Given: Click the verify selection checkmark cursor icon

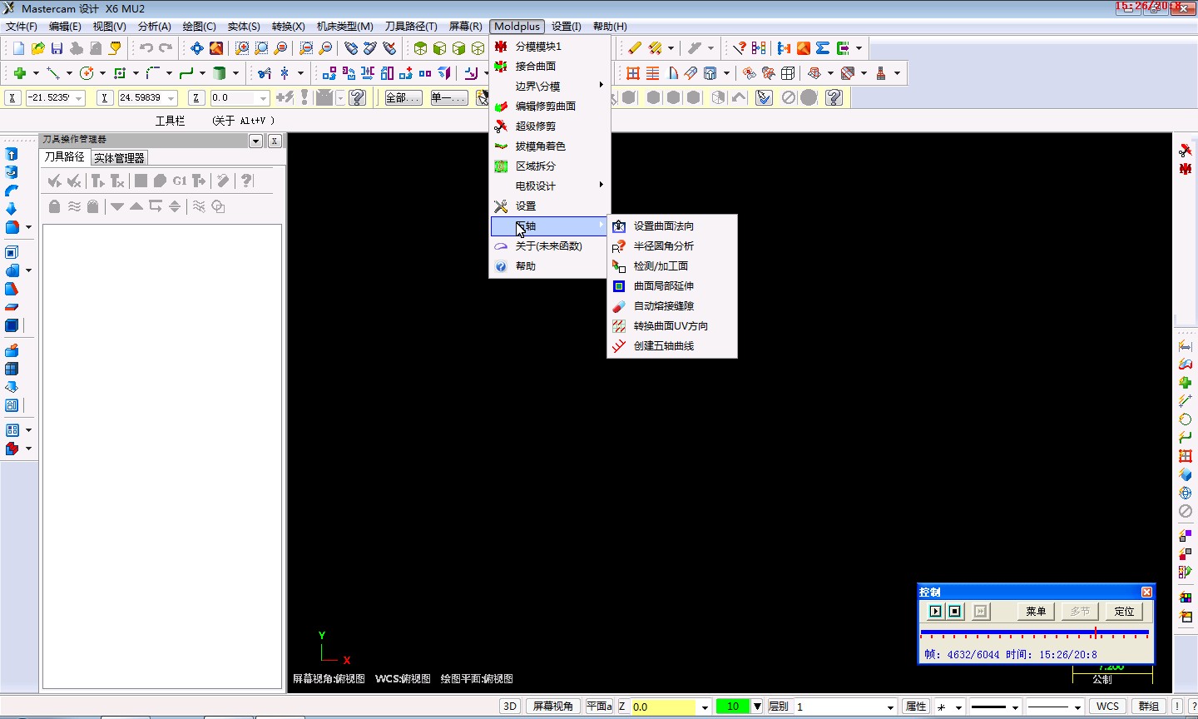Looking at the screenshot, I should point(764,98).
